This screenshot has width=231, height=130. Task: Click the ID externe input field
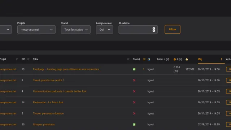point(138,30)
